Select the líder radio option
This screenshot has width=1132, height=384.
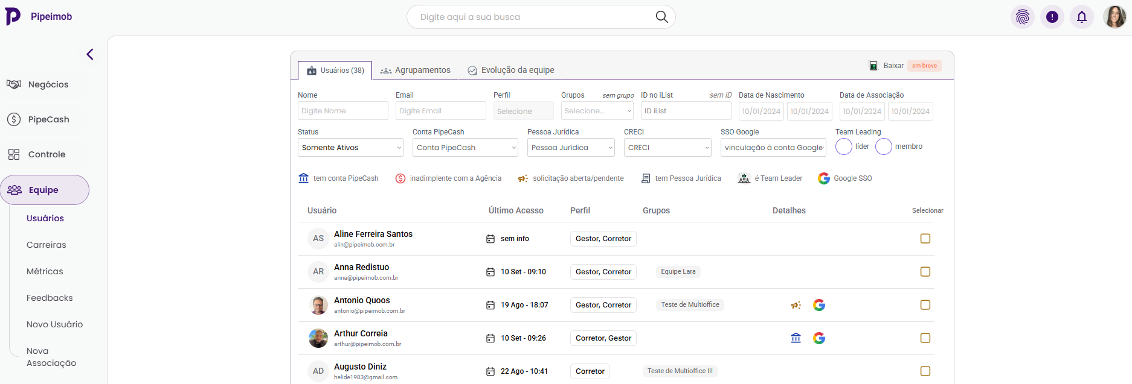[x=843, y=146]
